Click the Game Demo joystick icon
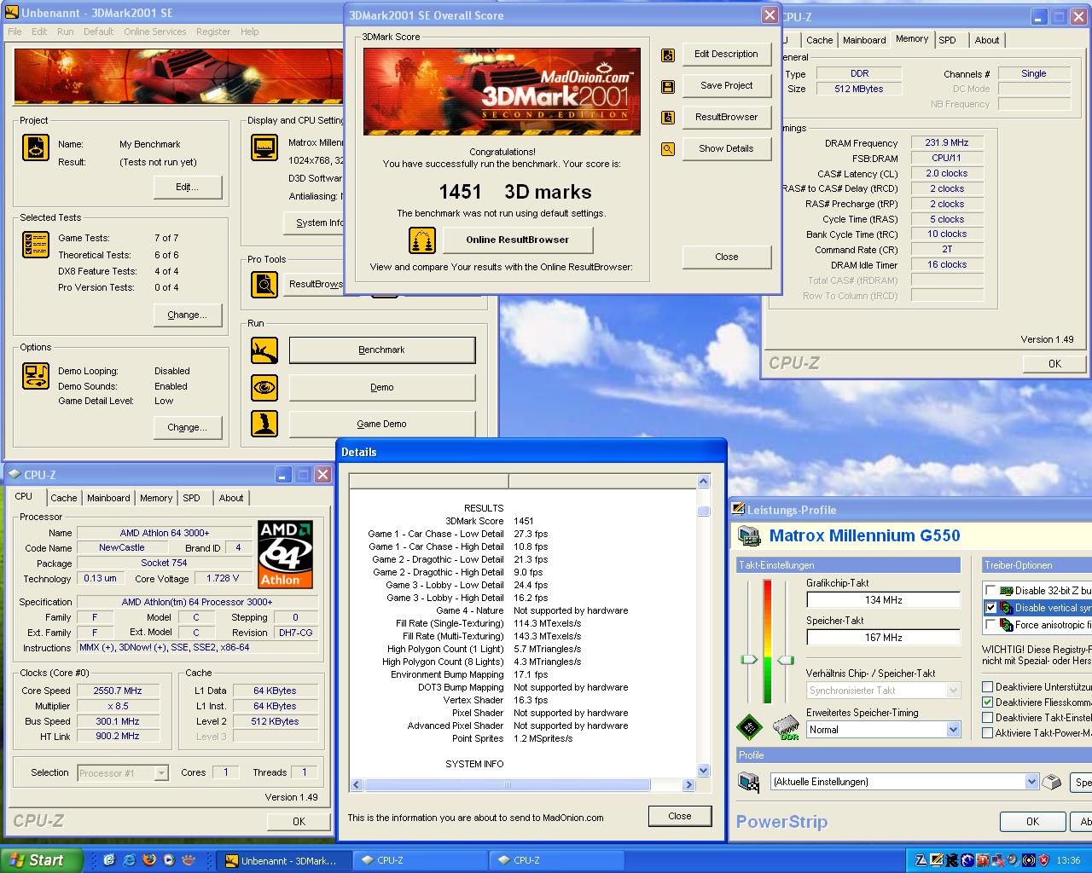Image resolution: width=1092 pixels, height=873 pixels. [264, 424]
